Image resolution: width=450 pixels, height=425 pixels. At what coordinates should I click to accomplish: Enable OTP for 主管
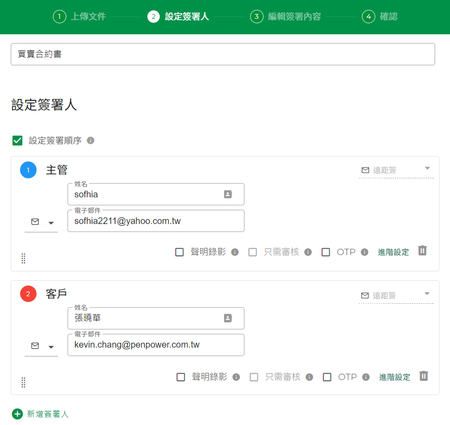(x=326, y=252)
